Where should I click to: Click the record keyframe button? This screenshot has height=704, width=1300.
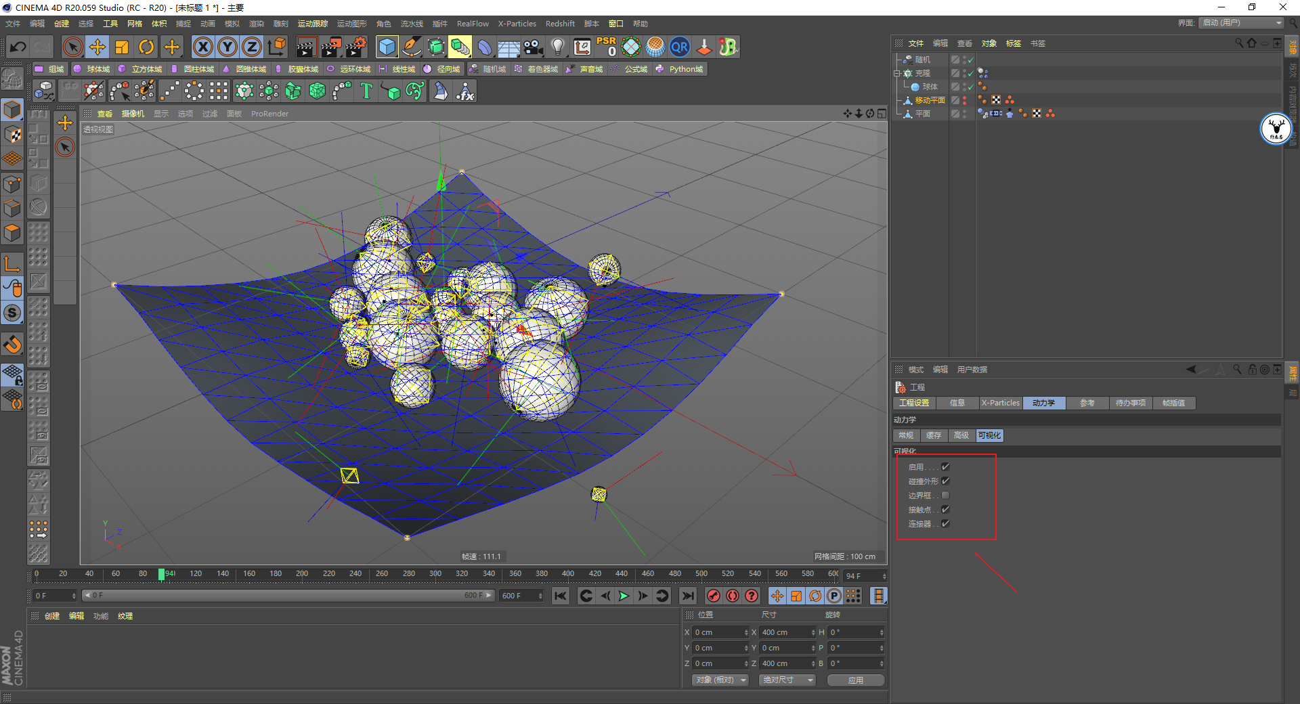[713, 596]
